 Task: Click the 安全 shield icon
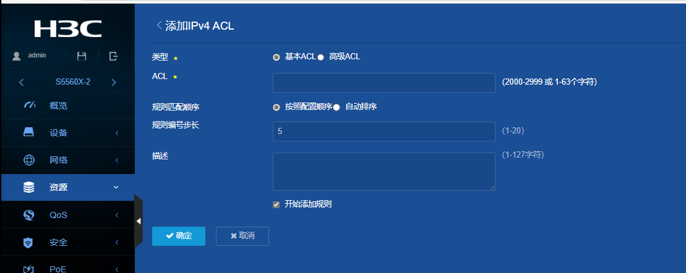29,243
